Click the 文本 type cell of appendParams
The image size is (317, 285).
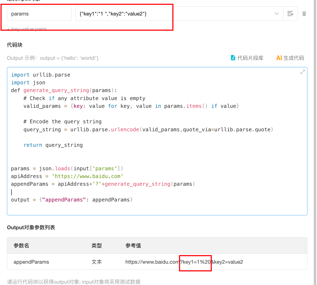pyautogui.click(x=96, y=262)
